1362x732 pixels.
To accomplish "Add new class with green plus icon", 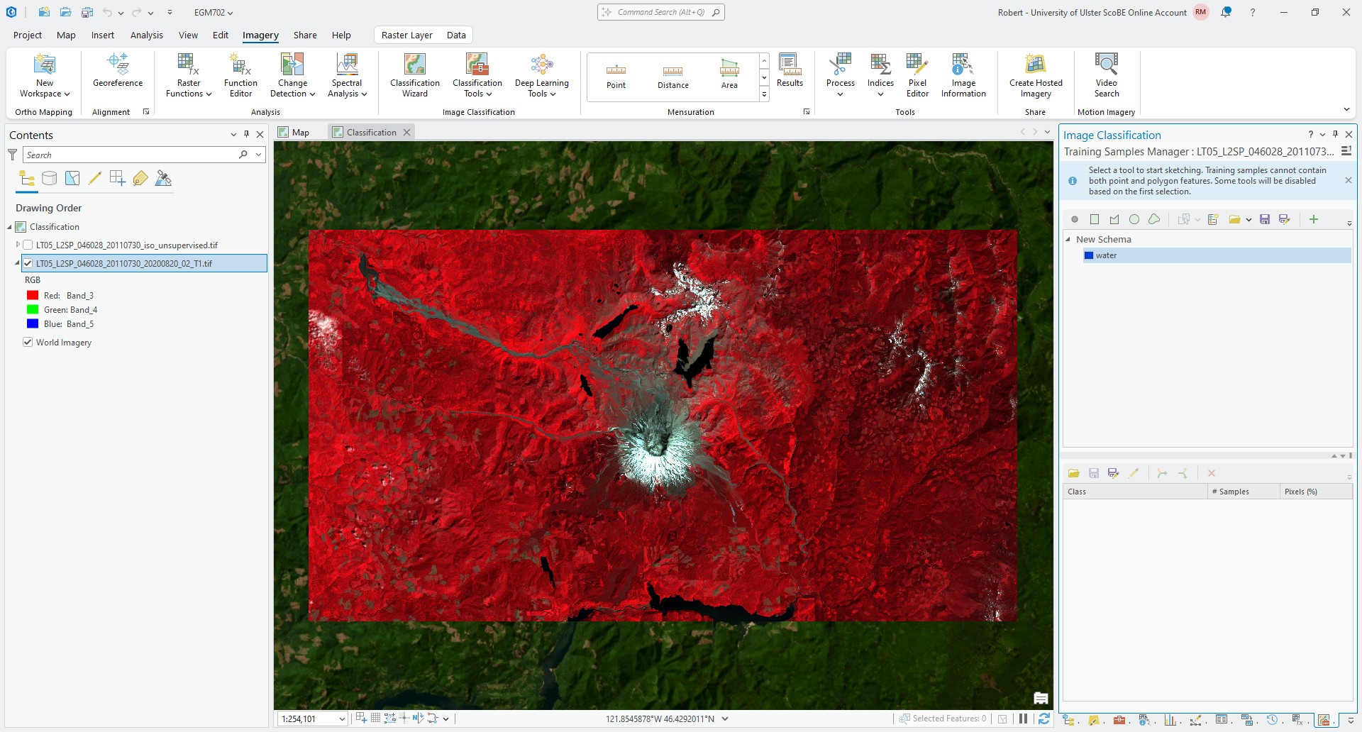I will (1314, 219).
